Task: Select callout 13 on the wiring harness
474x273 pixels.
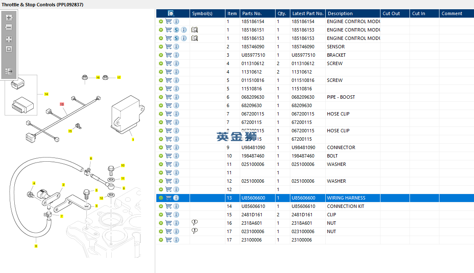Action: point(62,104)
